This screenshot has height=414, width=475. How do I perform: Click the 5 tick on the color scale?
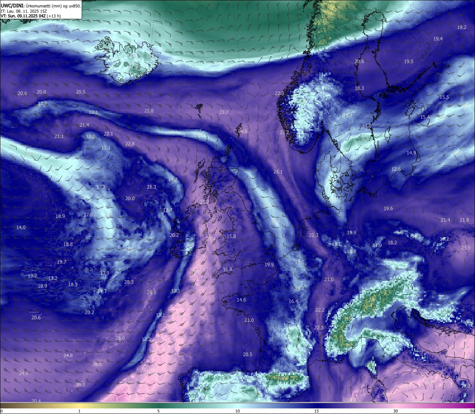point(158,411)
